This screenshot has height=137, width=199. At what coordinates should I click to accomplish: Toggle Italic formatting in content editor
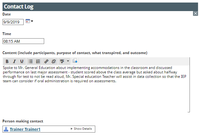pos(14,61)
